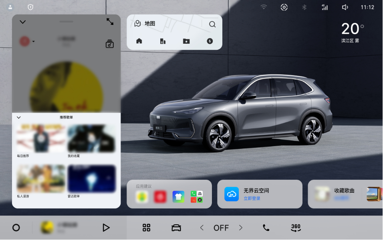The height and width of the screenshot is (240, 383).
Task: Tap the company building shortcut icon
Action: pos(163,41)
